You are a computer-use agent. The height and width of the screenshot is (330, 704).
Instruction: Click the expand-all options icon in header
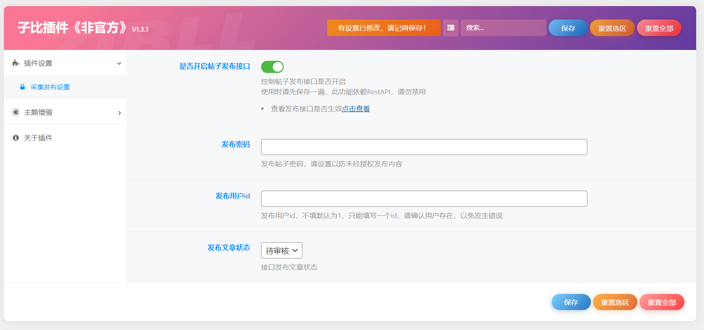[x=451, y=28]
